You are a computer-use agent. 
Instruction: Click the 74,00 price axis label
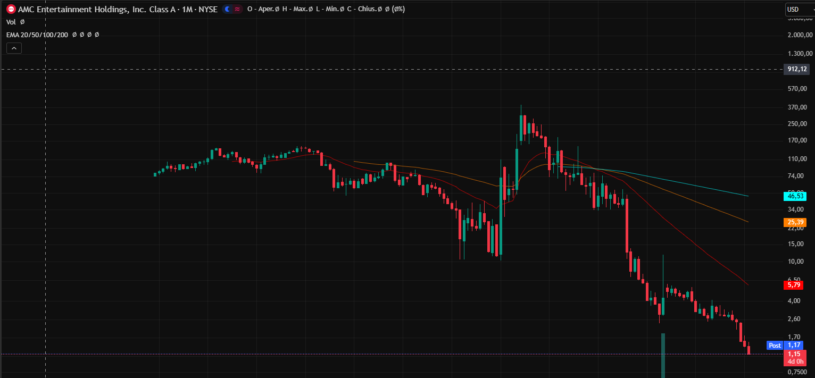(x=796, y=176)
